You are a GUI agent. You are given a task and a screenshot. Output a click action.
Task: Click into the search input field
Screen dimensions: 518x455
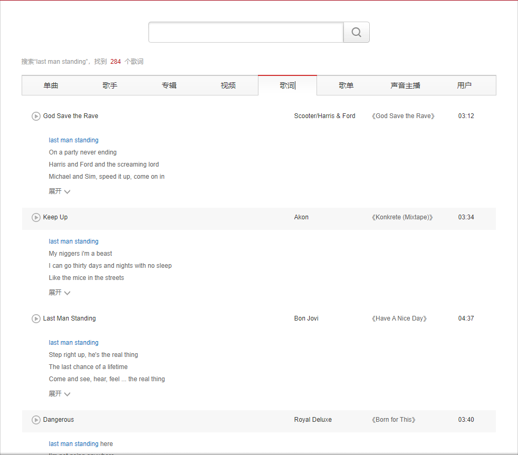pos(246,32)
